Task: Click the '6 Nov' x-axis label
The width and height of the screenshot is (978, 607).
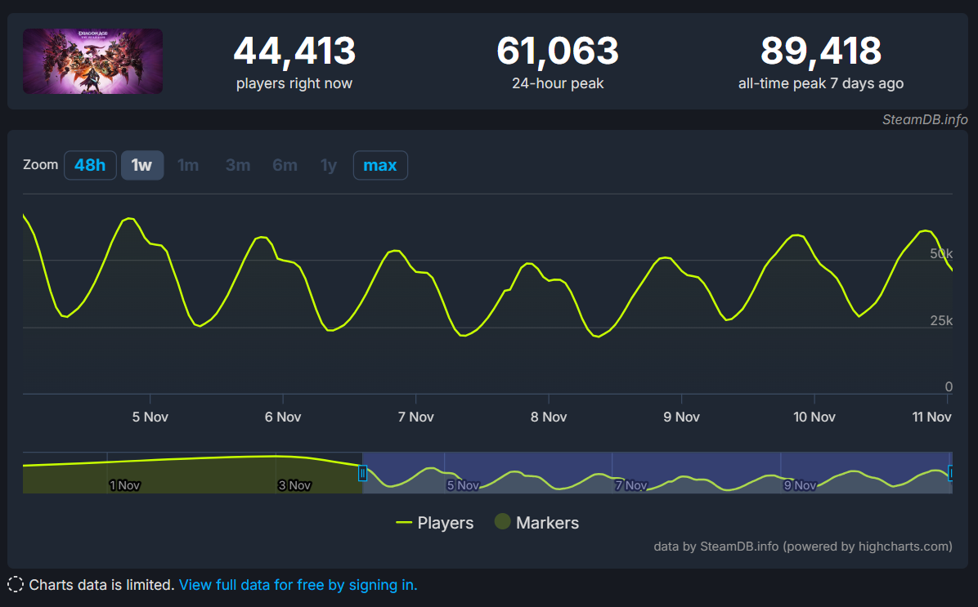Action: pos(283,417)
